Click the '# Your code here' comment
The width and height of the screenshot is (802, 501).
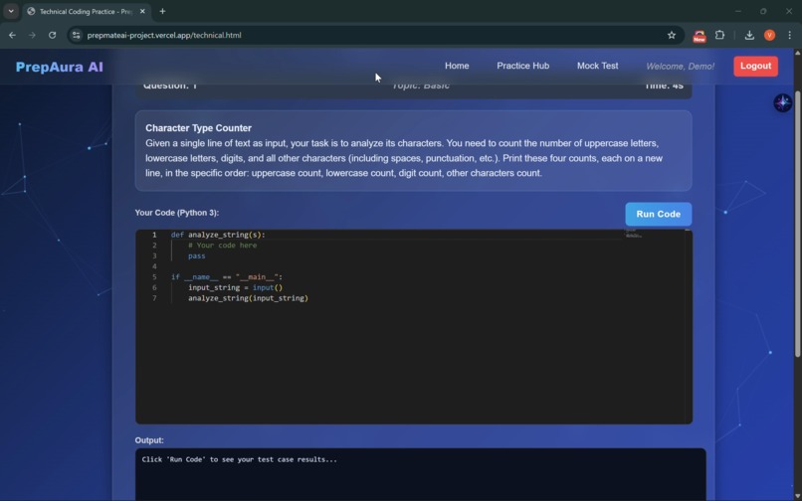223,246
